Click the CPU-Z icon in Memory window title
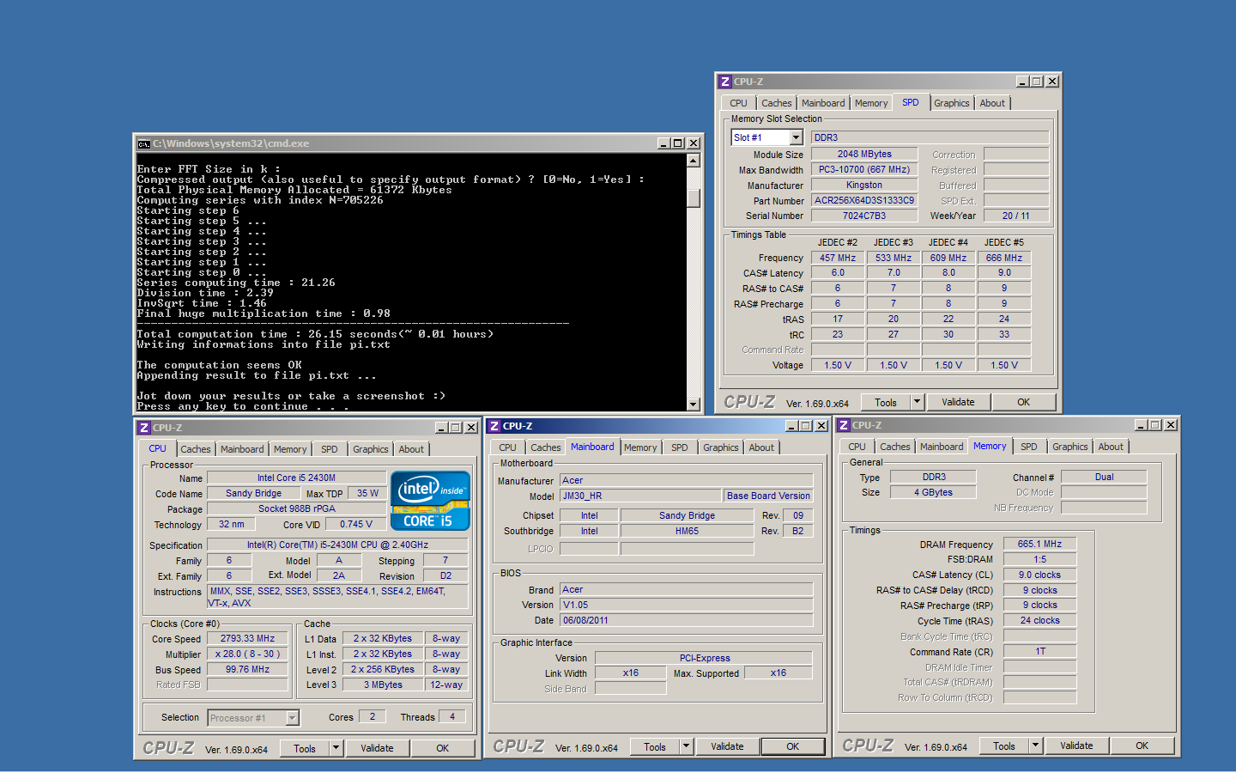1236x773 pixels. pos(844,425)
